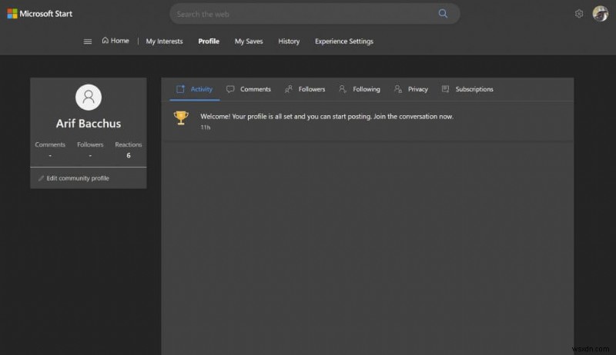Click the gold trophy icon

pyautogui.click(x=181, y=118)
